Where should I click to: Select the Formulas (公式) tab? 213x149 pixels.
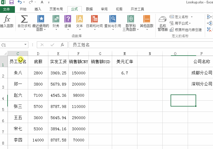(x=74, y=9)
